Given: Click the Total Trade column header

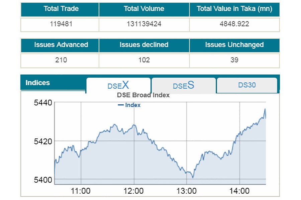Looking at the screenshot, I should (60, 9).
